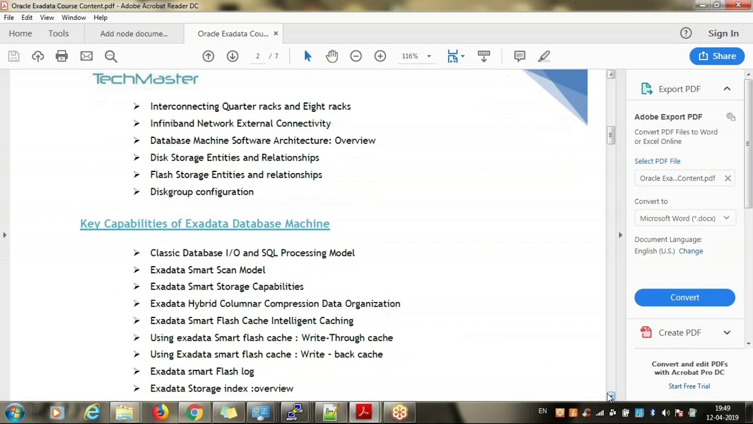Open Help question mark icon
Image resolution: width=753 pixels, height=424 pixels.
(686, 33)
